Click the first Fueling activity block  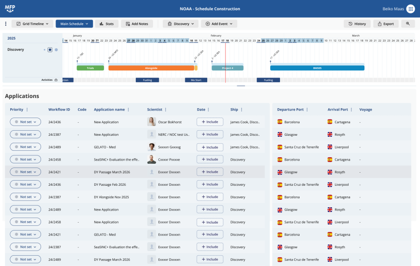[x=147, y=80]
